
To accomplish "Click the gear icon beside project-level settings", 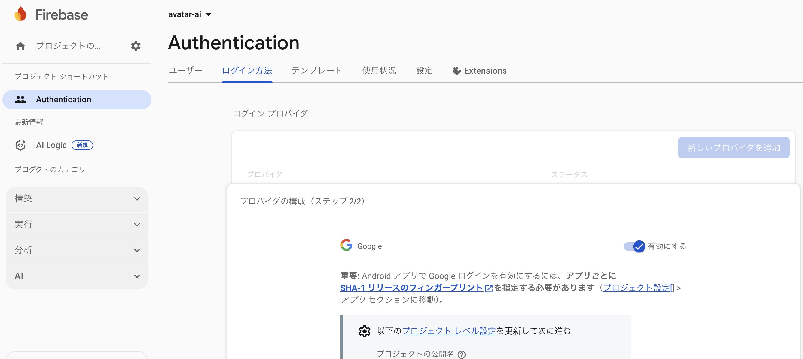I will click(364, 331).
